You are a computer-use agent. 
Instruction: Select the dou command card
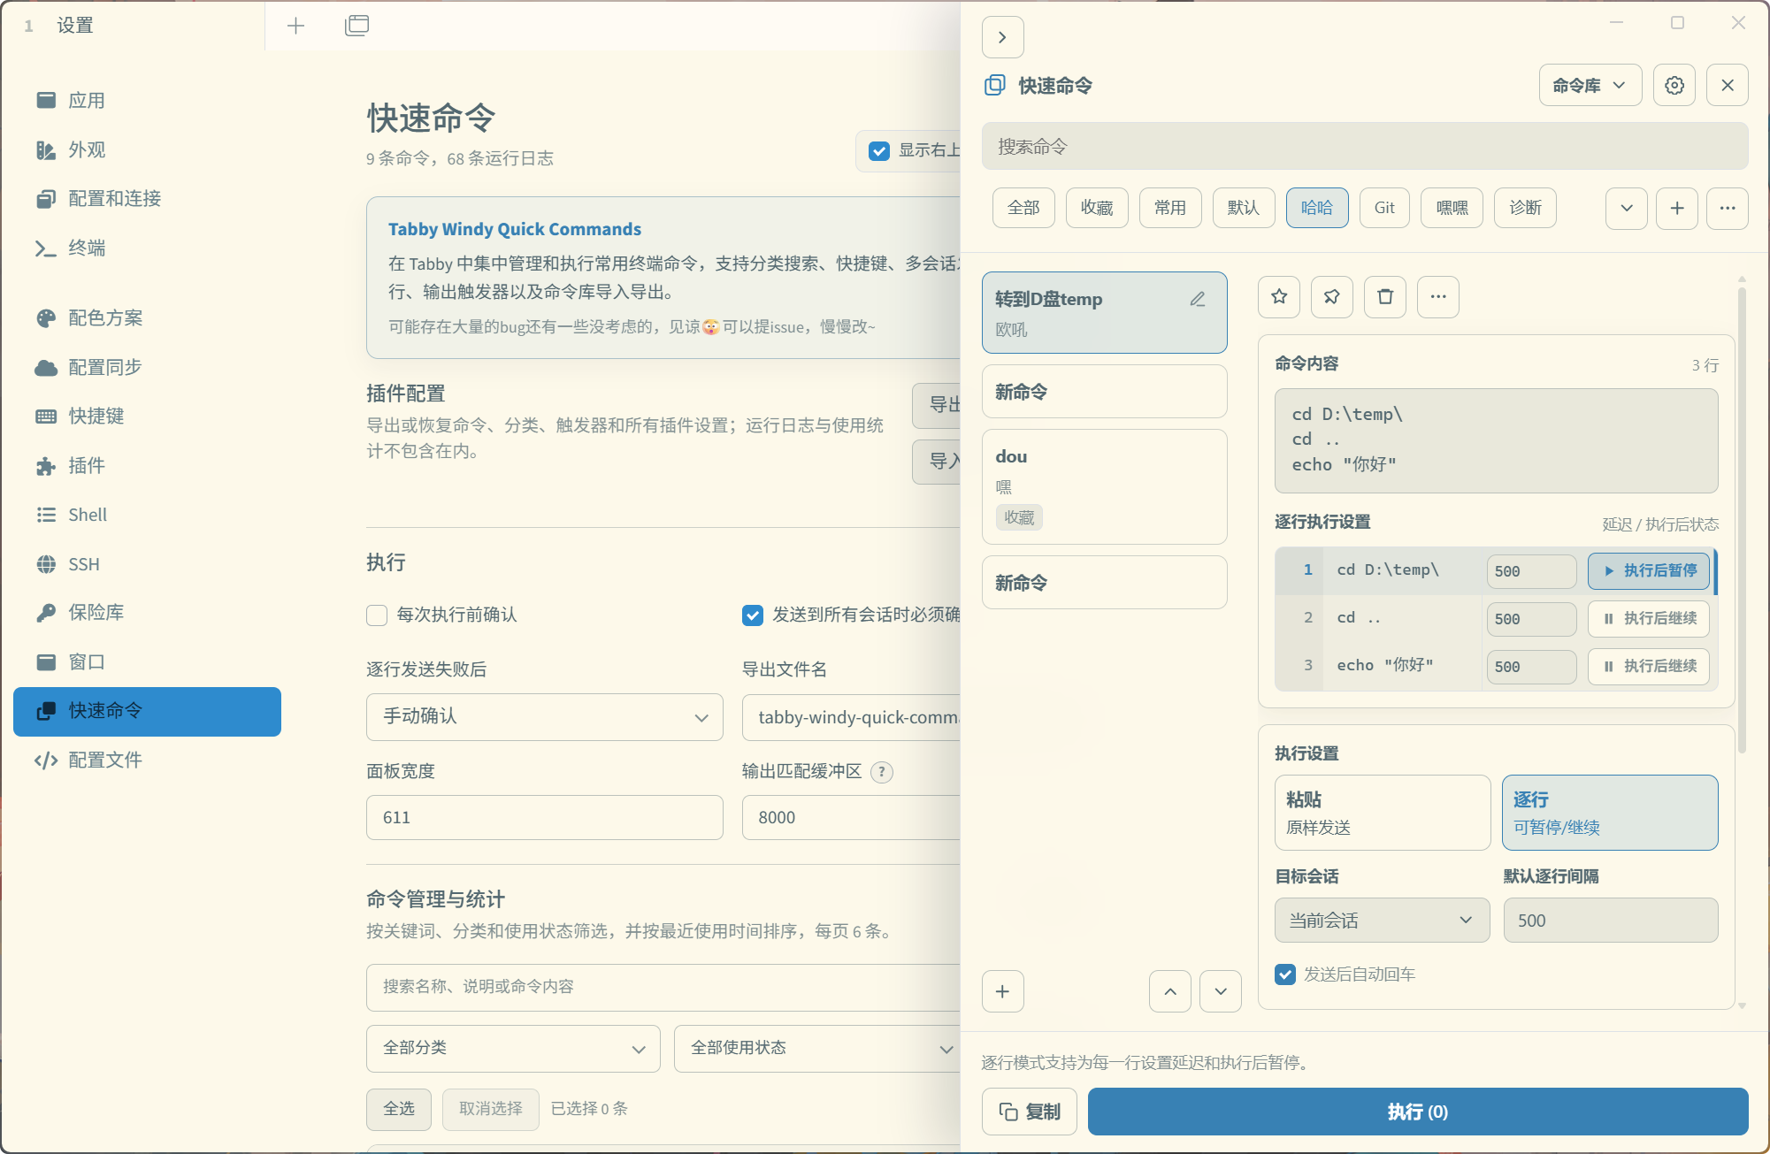[1105, 486]
